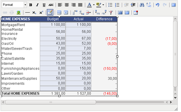The height and width of the screenshot is (112, 181).
Task: Insert a column to the left
Action: (98, 13)
